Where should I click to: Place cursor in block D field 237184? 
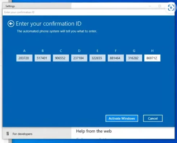click(79, 58)
